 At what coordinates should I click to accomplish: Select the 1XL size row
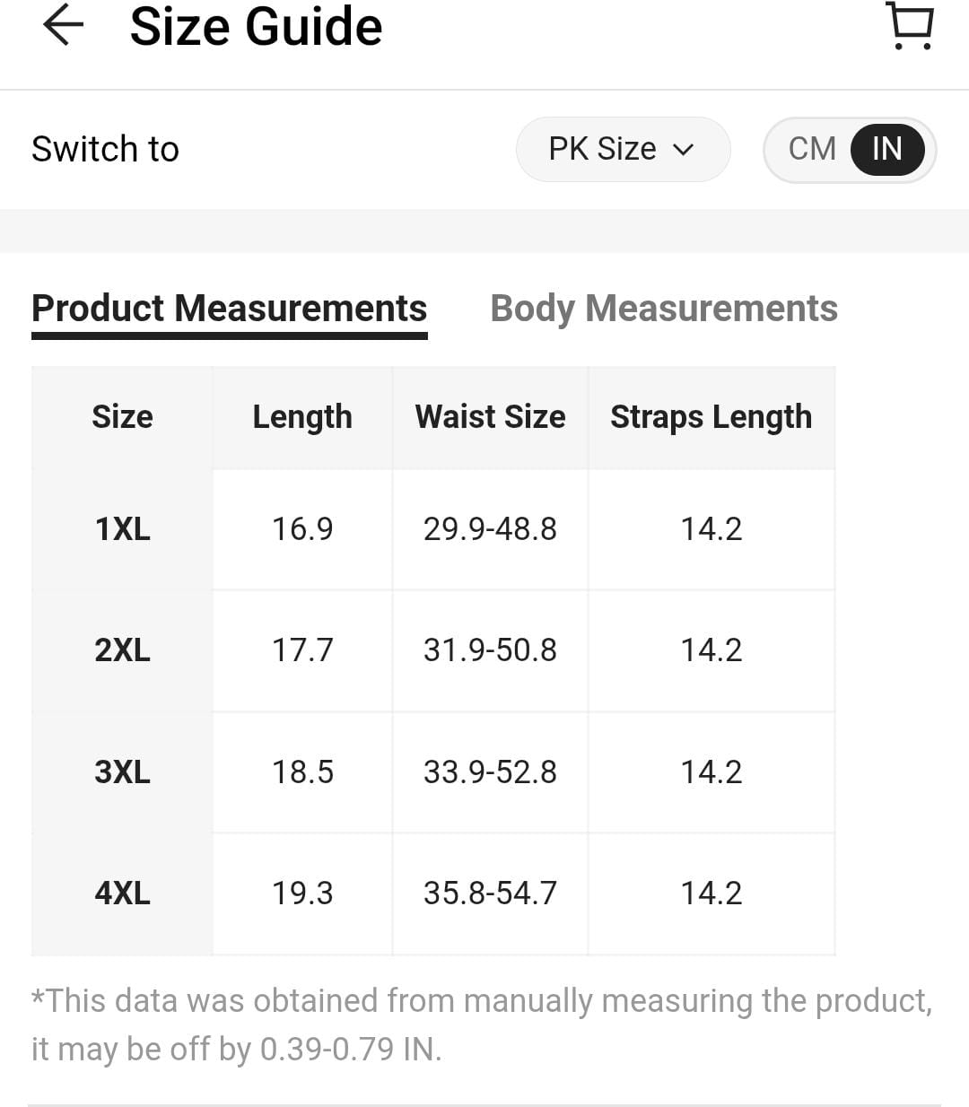(121, 529)
